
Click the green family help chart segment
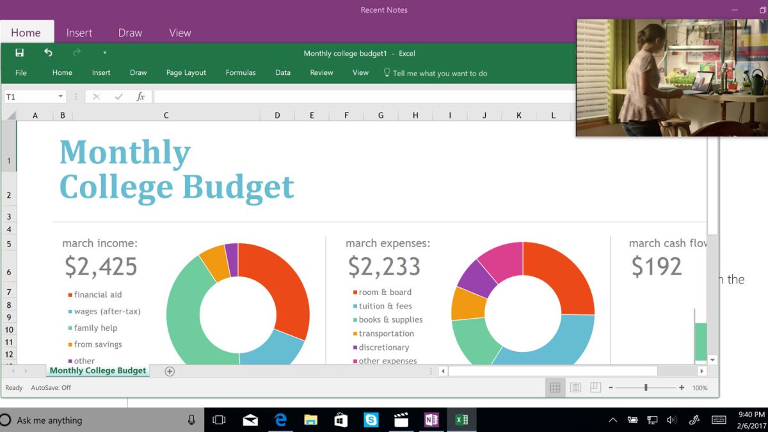(186, 307)
